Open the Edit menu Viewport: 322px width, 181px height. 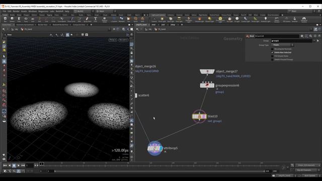[x=10, y=11]
